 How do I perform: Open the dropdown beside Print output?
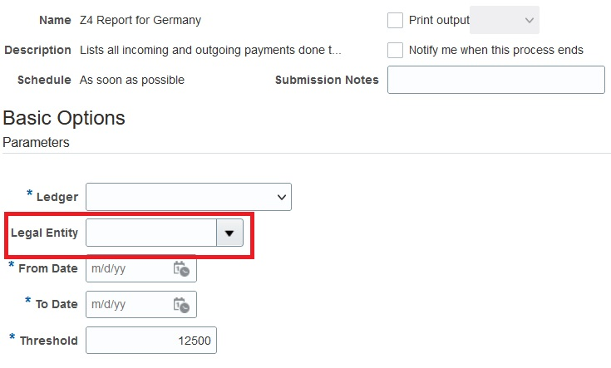[x=505, y=20]
